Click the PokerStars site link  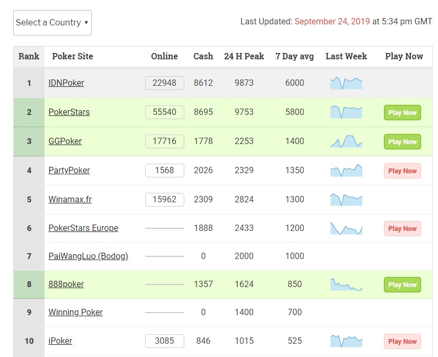69,112
